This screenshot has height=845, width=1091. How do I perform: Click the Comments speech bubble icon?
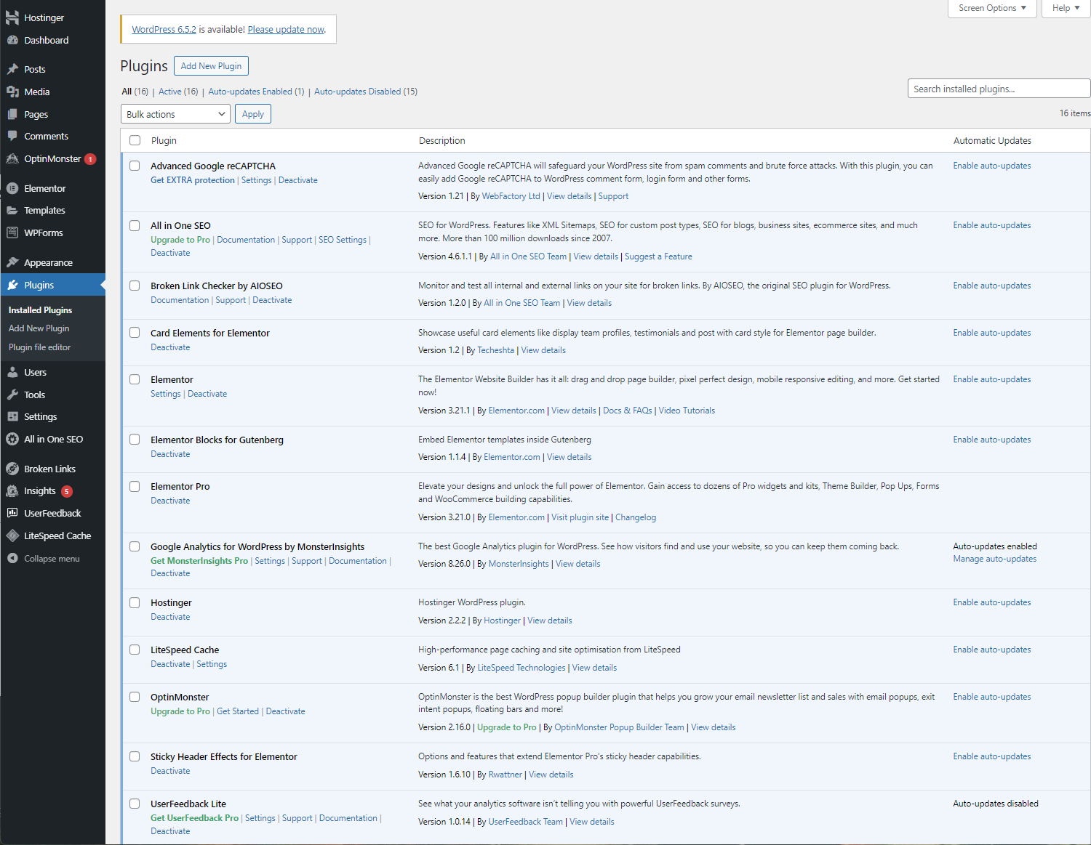tap(12, 136)
